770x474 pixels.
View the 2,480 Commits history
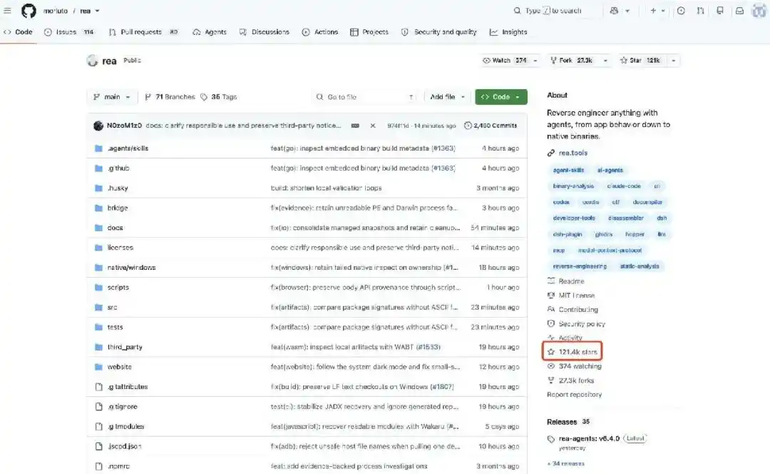point(491,126)
